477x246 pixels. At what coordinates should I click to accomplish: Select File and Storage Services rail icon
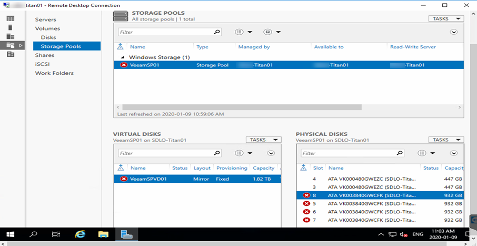11,45
